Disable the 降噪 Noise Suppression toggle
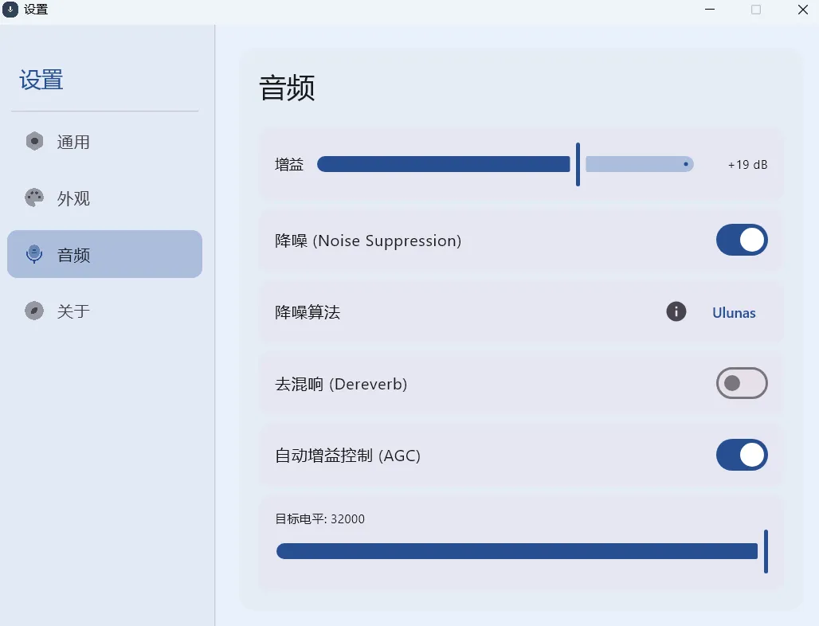The image size is (819, 626). tap(742, 240)
